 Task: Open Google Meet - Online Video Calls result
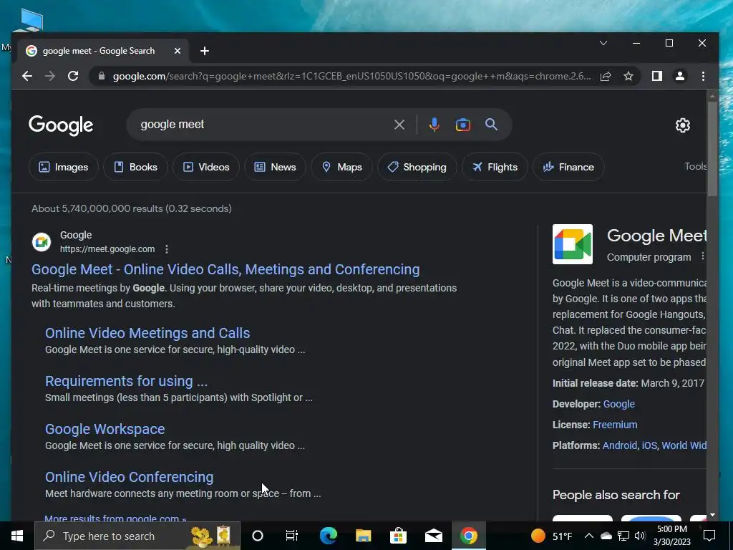click(x=225, y=269)
